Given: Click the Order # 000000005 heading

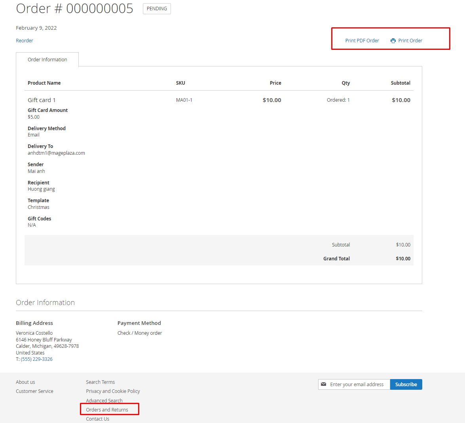Looking at the screenshot, I should pos(74,8).
